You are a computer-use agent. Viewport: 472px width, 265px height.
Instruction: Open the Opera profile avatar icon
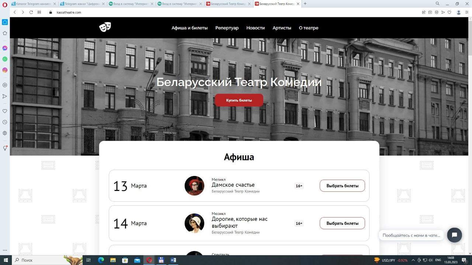point(459,12)
